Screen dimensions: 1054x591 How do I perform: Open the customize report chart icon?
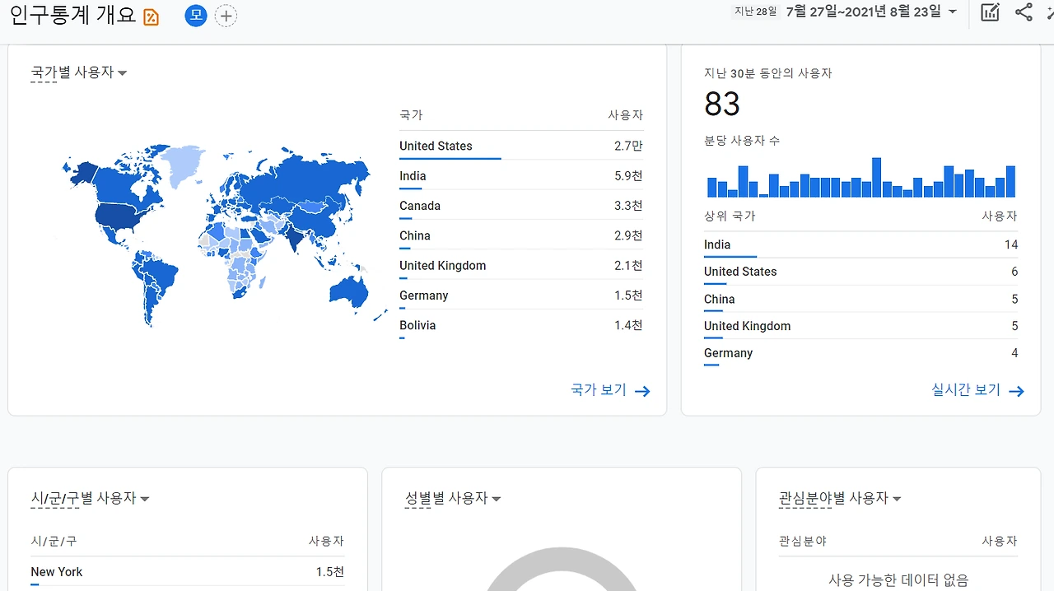click(x=990, y=12)
